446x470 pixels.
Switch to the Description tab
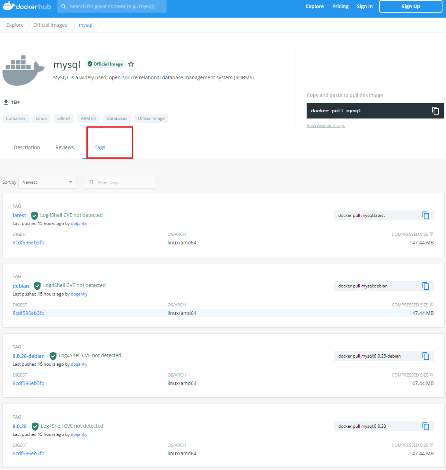click(x=27, y=147)
